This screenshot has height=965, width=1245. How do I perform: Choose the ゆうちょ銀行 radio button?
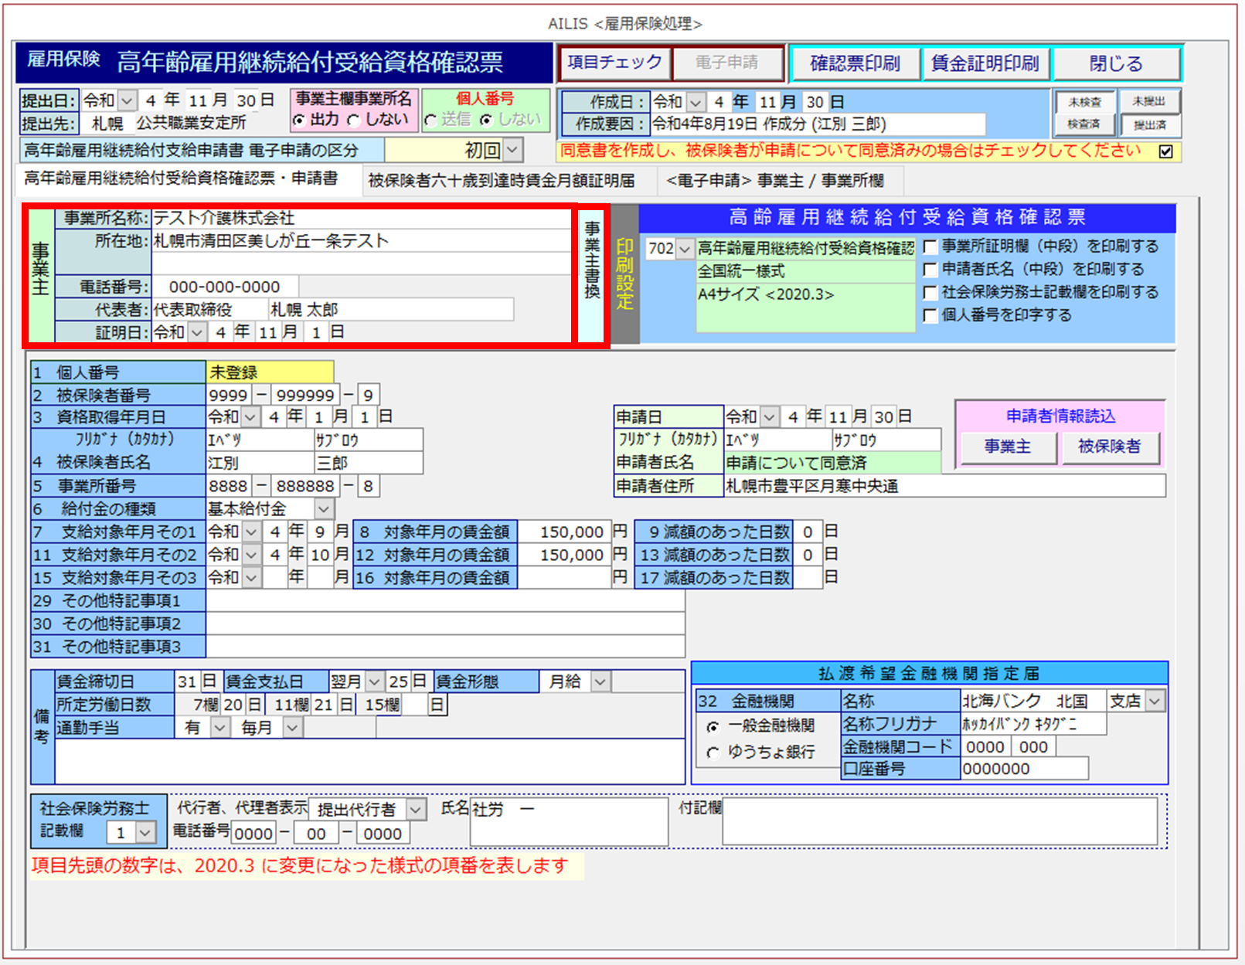(x=713, y=753)
